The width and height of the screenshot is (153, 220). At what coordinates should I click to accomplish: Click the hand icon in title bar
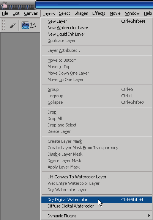(4, 5)
